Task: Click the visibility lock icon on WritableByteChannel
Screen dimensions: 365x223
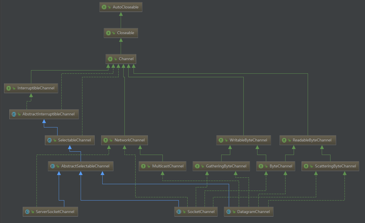Action: pos(226,140)
